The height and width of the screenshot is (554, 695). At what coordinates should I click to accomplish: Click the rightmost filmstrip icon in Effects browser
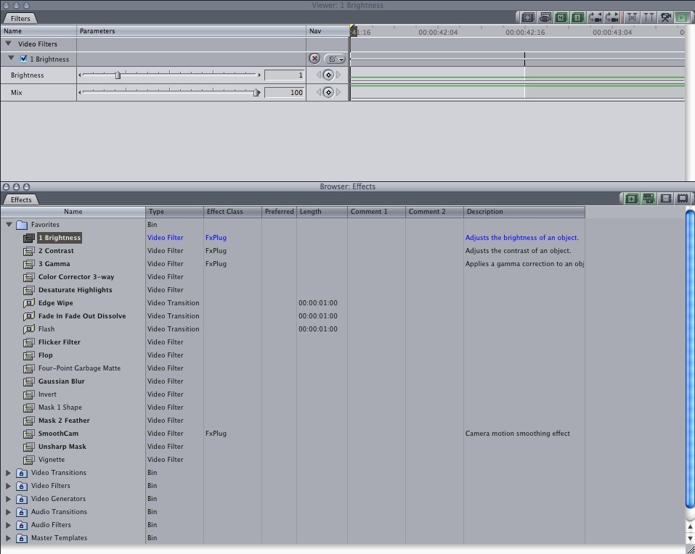683,199
